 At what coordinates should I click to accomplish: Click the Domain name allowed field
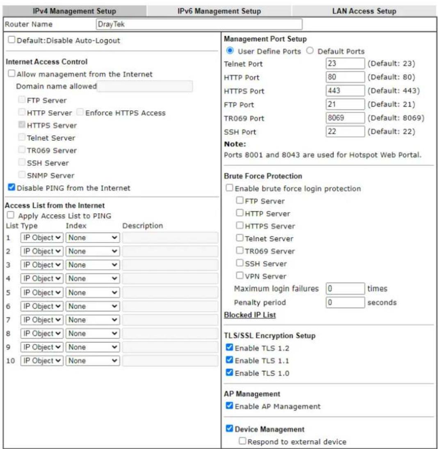point(145,86)
